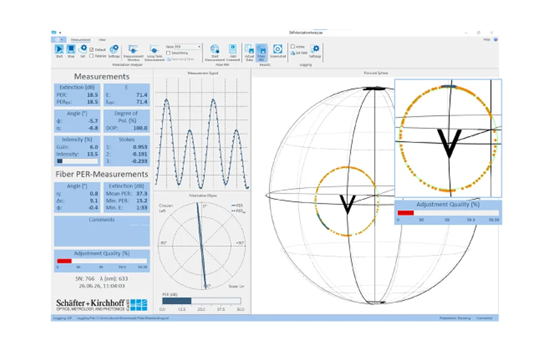This screenshot has width=552, height=351.
Task: Open the Measurement Monitor tool
Action: coord(133,53)
